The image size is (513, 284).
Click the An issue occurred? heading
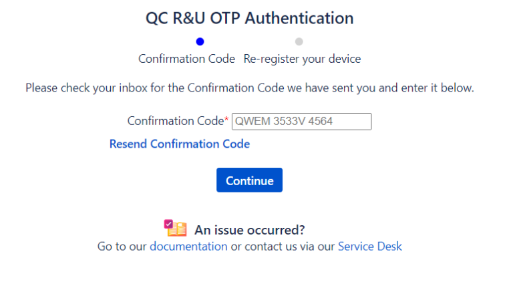click(249, 230)
